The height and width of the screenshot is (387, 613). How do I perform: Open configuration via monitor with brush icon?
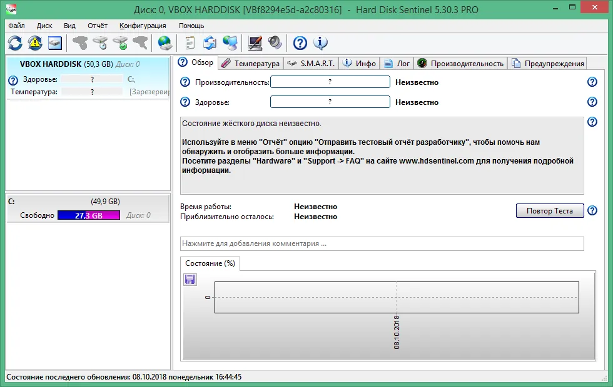pos(255,43)
